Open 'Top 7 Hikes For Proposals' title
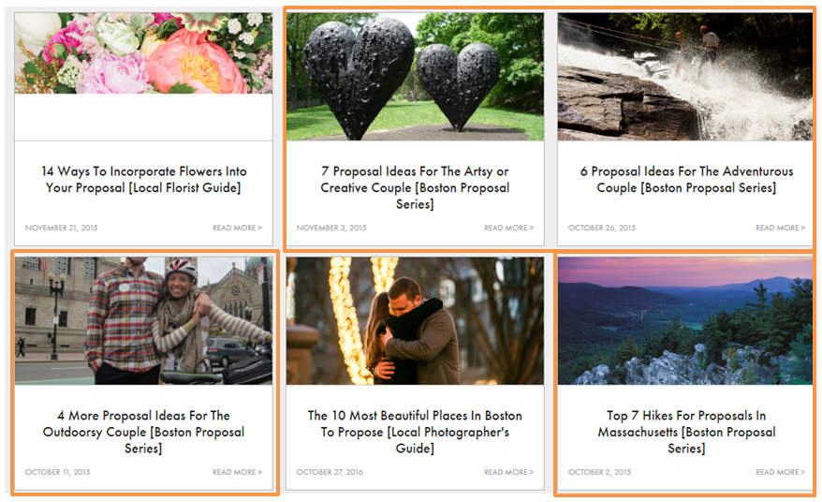This screenshot has width=822, height=502. 686,432
